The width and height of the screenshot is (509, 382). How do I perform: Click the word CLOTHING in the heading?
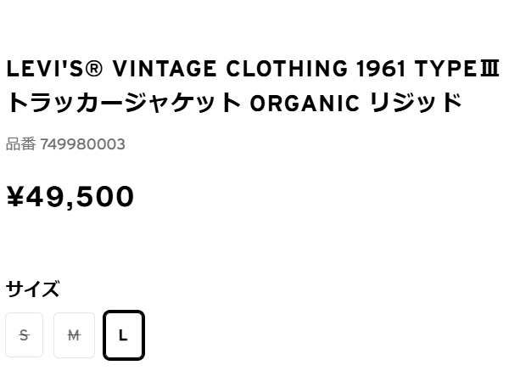pyautogui.click(x=286, y=68)
